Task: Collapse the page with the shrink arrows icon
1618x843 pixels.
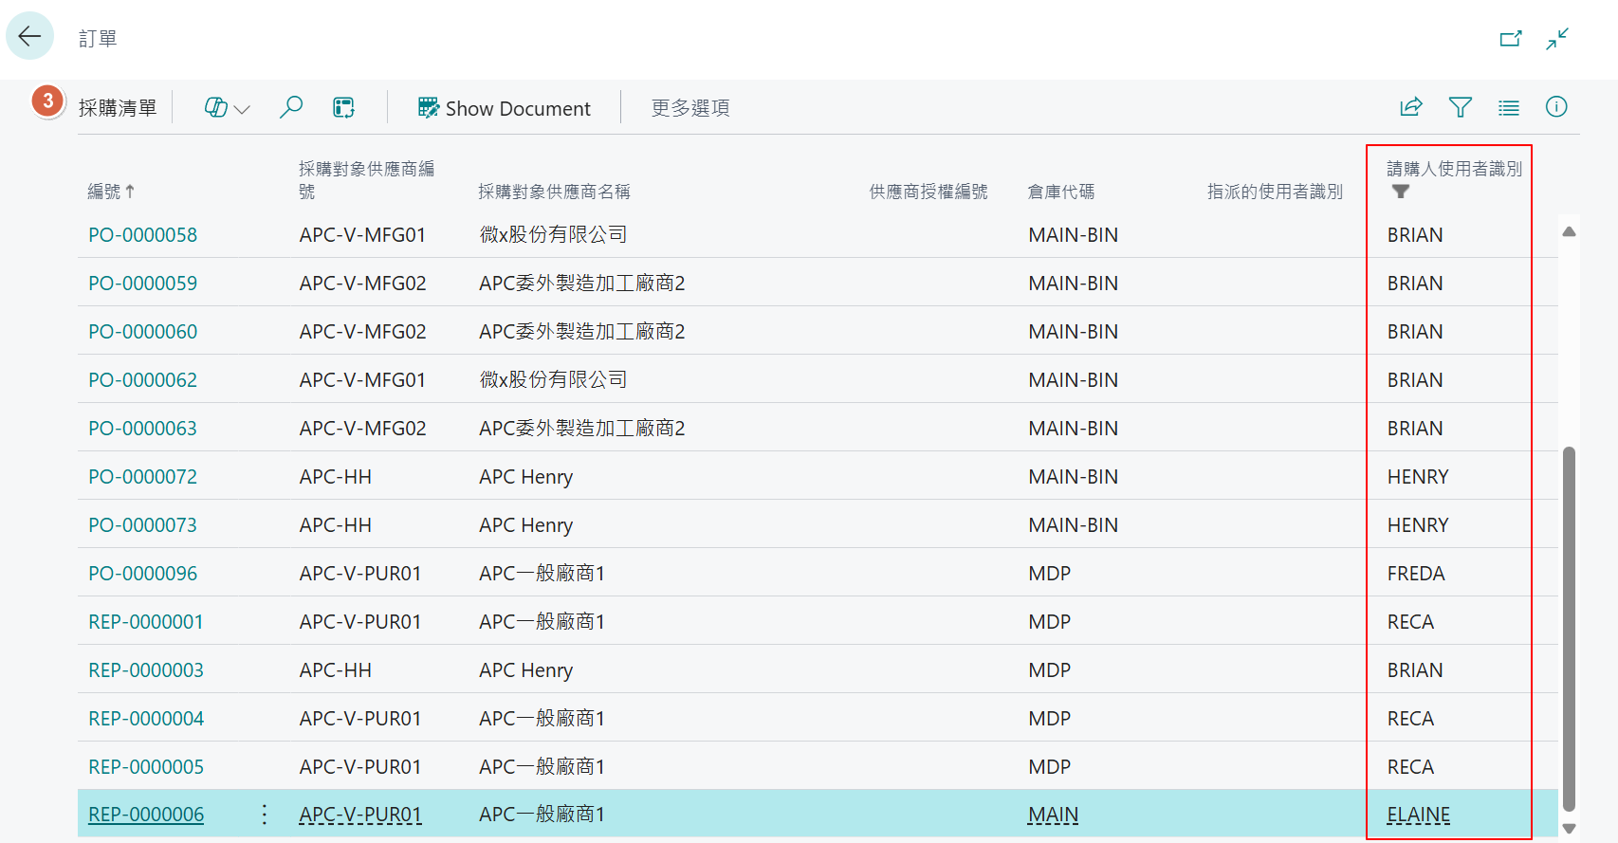Action: click(1557, 39)
